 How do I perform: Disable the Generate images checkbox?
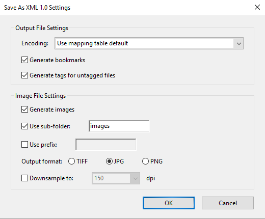click(x=24, y=109)
